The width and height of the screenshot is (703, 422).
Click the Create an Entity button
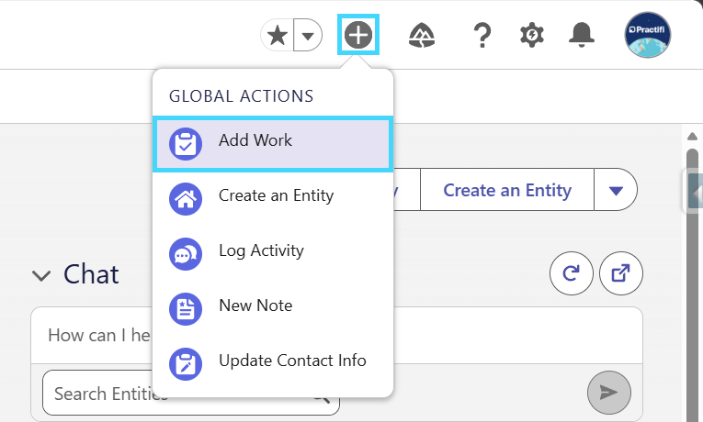[x=507, y=190]
